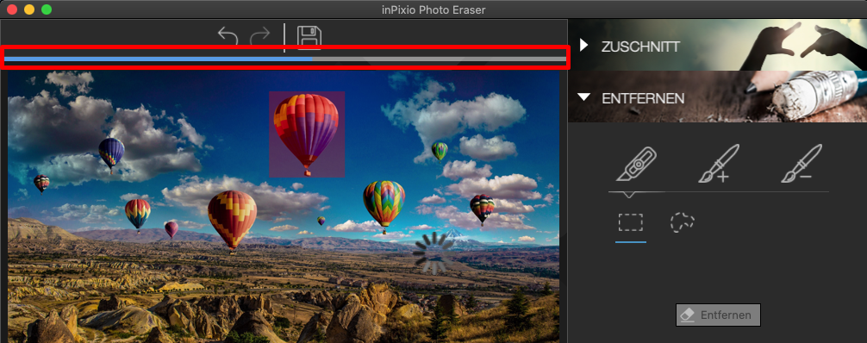Expand the ZUSCHNITT panel triangle

584,46
